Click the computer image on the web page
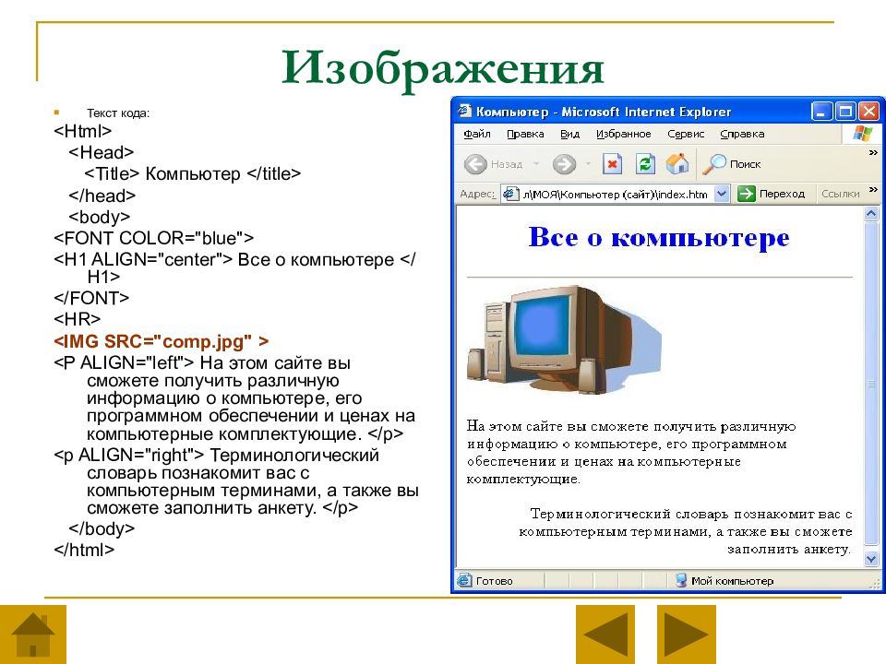 [564, 338]
